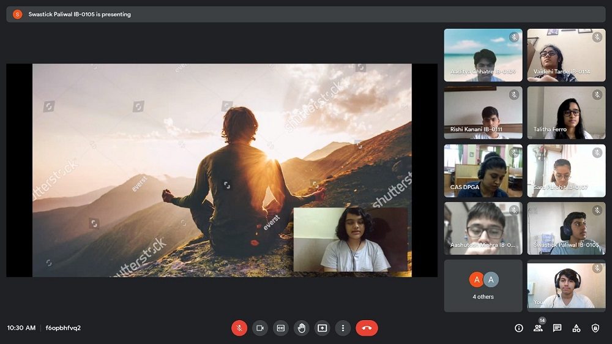The height and width of the screenshot is (344, 612).
Task: Open the activities shapes icon
Action: pos(576,328)
